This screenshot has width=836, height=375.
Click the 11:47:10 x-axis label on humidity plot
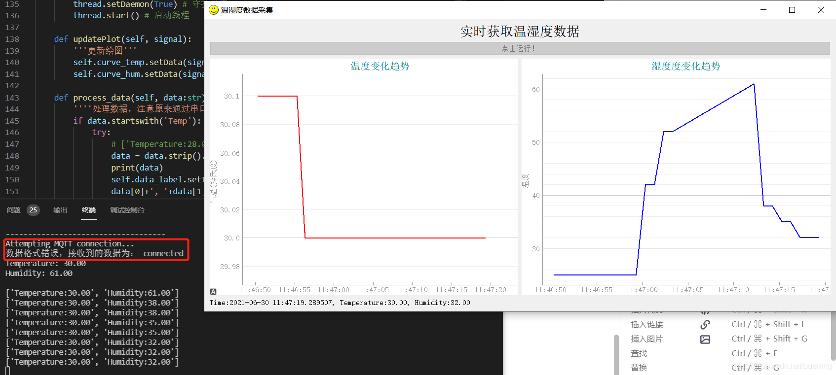(x=733, y=290)
